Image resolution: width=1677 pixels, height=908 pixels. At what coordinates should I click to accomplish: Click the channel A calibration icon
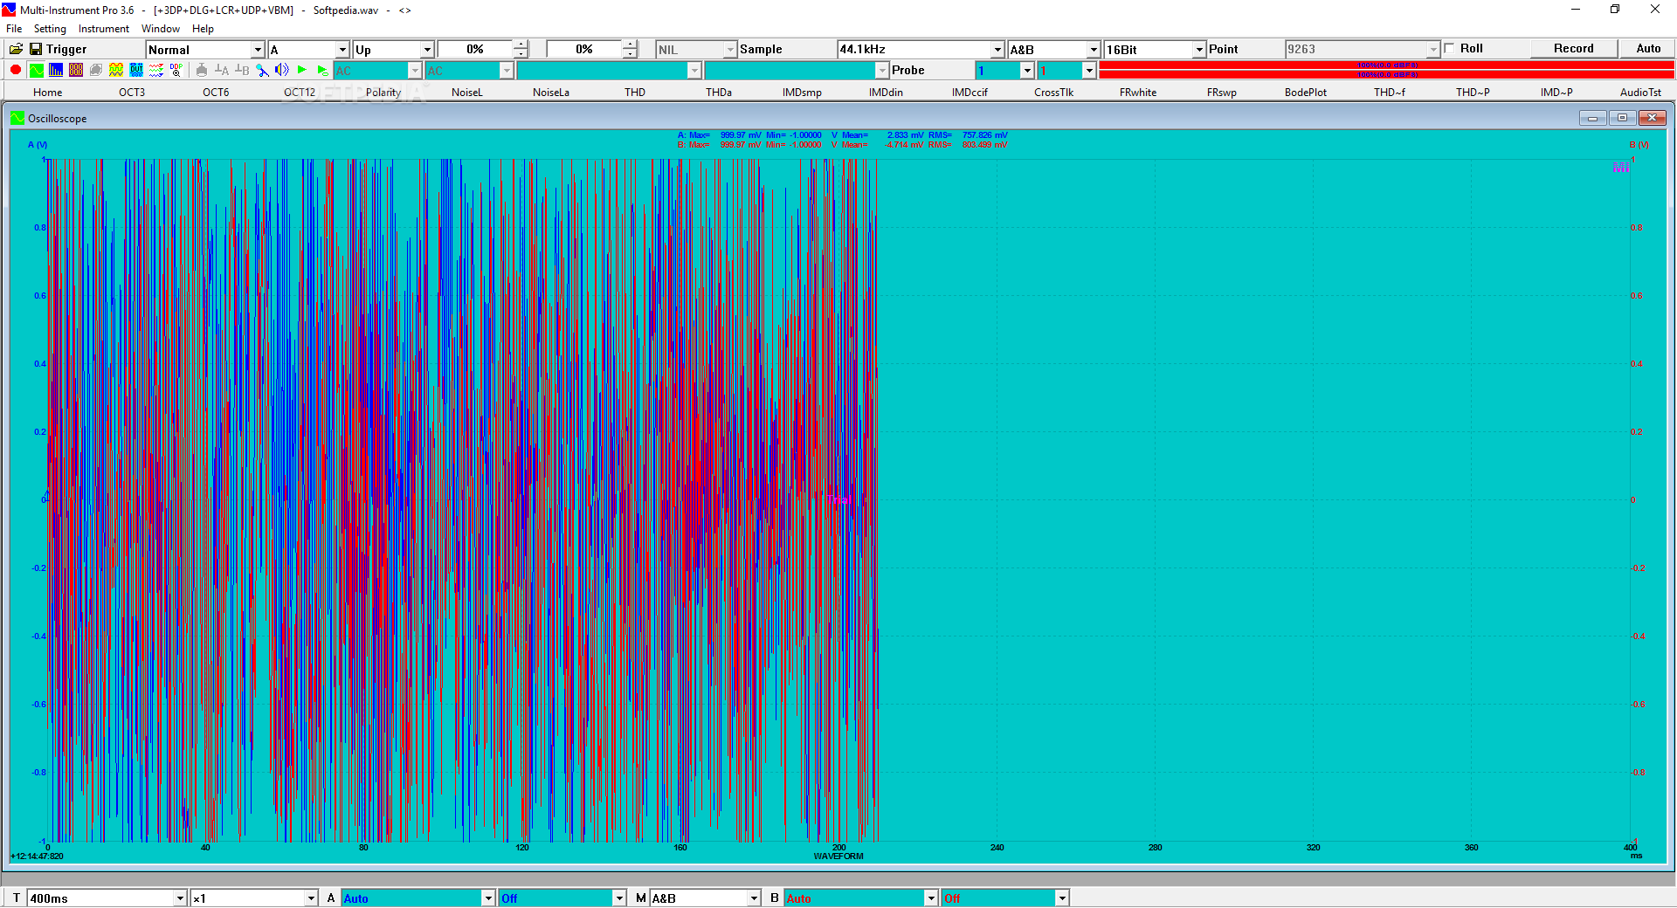tap(222, 70)
